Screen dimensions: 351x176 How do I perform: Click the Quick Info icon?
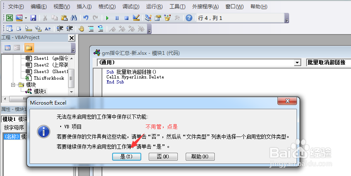point(28,29)
